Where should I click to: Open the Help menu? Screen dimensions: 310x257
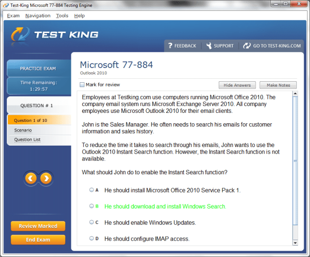[79, 16]
